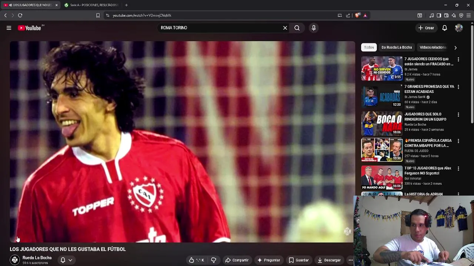Toggle the browser sidebar panel
Image resolution: width=474 pixels, height=266 pixels.
[439, 15]
